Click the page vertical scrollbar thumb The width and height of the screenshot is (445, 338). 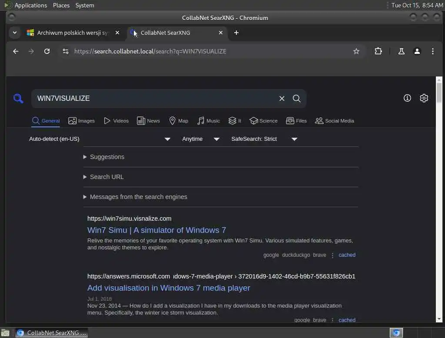439,93
